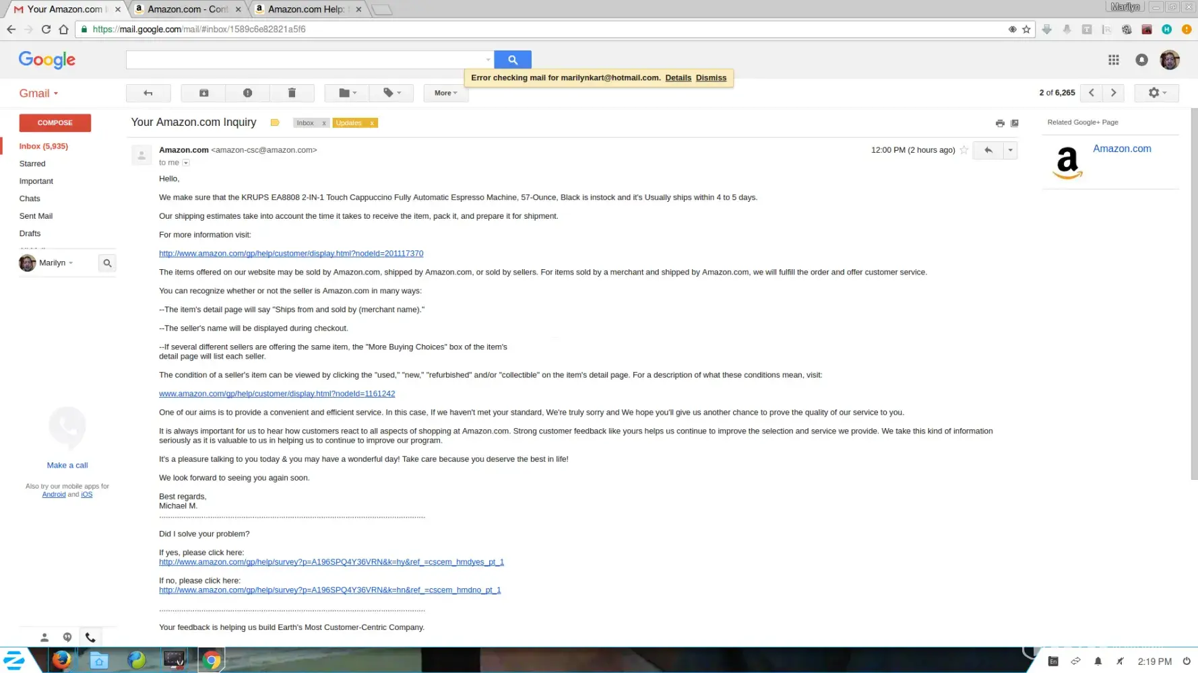This screenshot has height=673, width=1198.
Task: Open the Zorin start menu
Action: coord(13,660)
